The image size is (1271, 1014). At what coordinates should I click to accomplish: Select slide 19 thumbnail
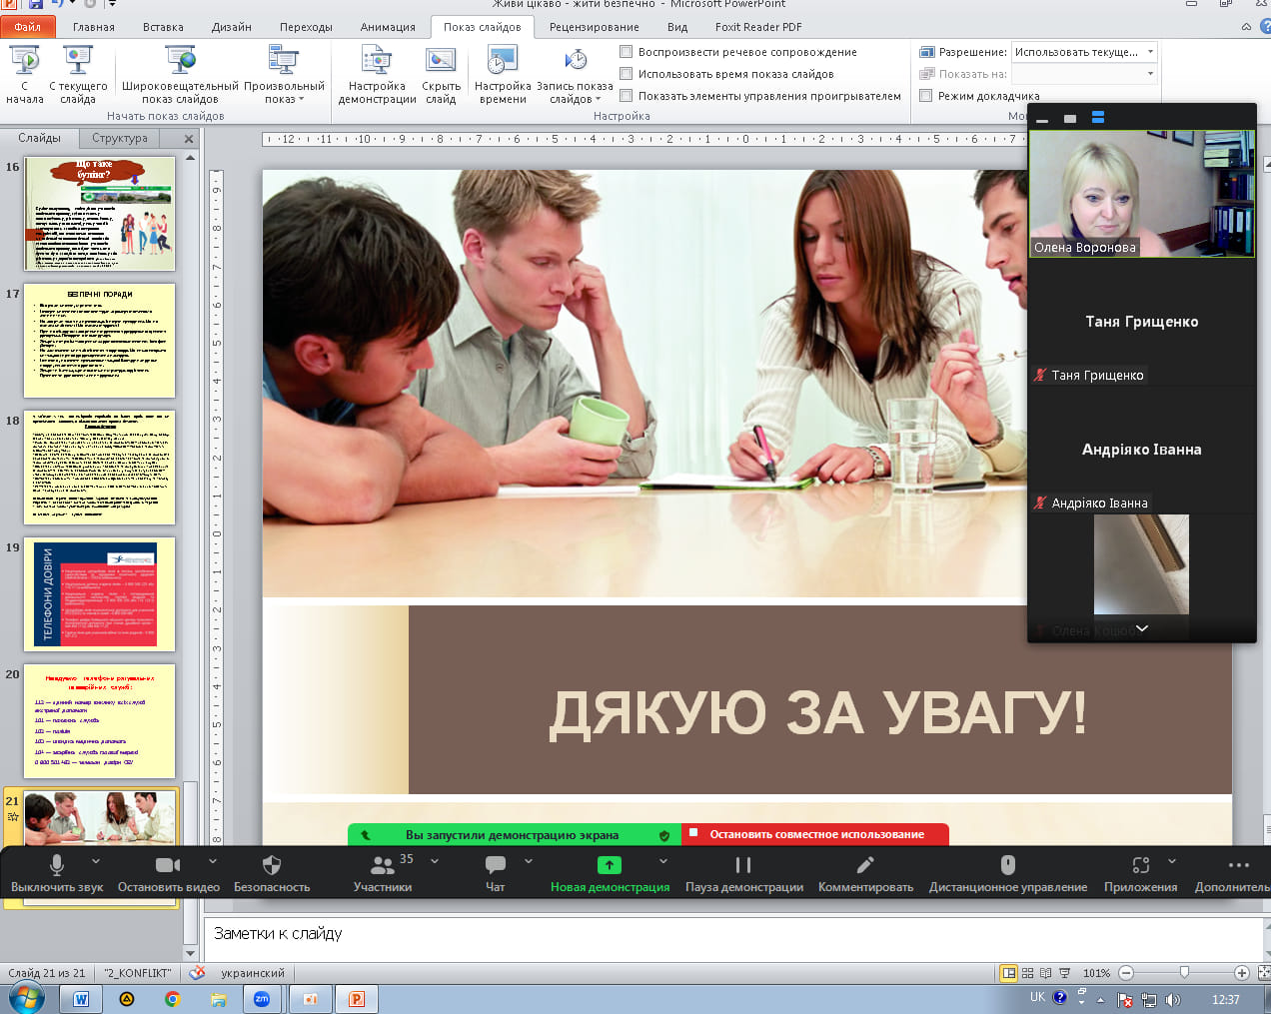tap(99, 594)
